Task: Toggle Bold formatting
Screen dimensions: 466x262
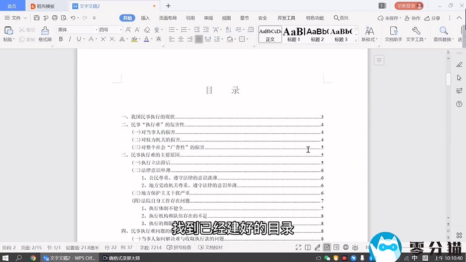Action: (60, 40)
